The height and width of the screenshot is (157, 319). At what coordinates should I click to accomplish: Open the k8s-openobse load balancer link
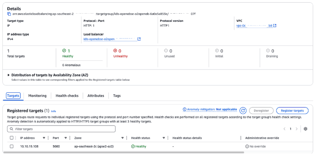pos(109,39)
